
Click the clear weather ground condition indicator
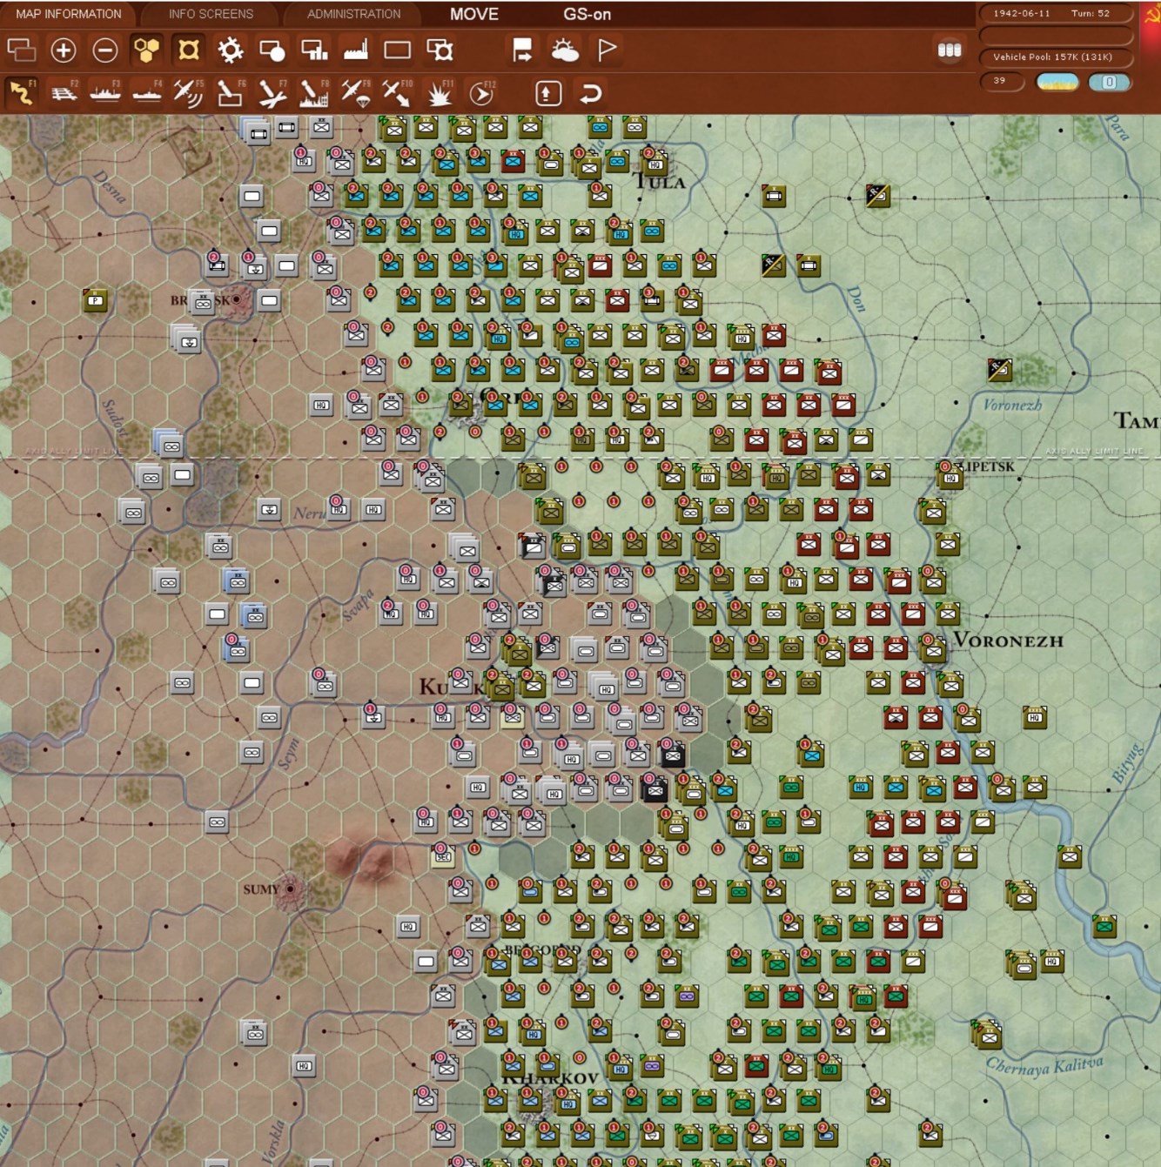tap(1057, 82)
